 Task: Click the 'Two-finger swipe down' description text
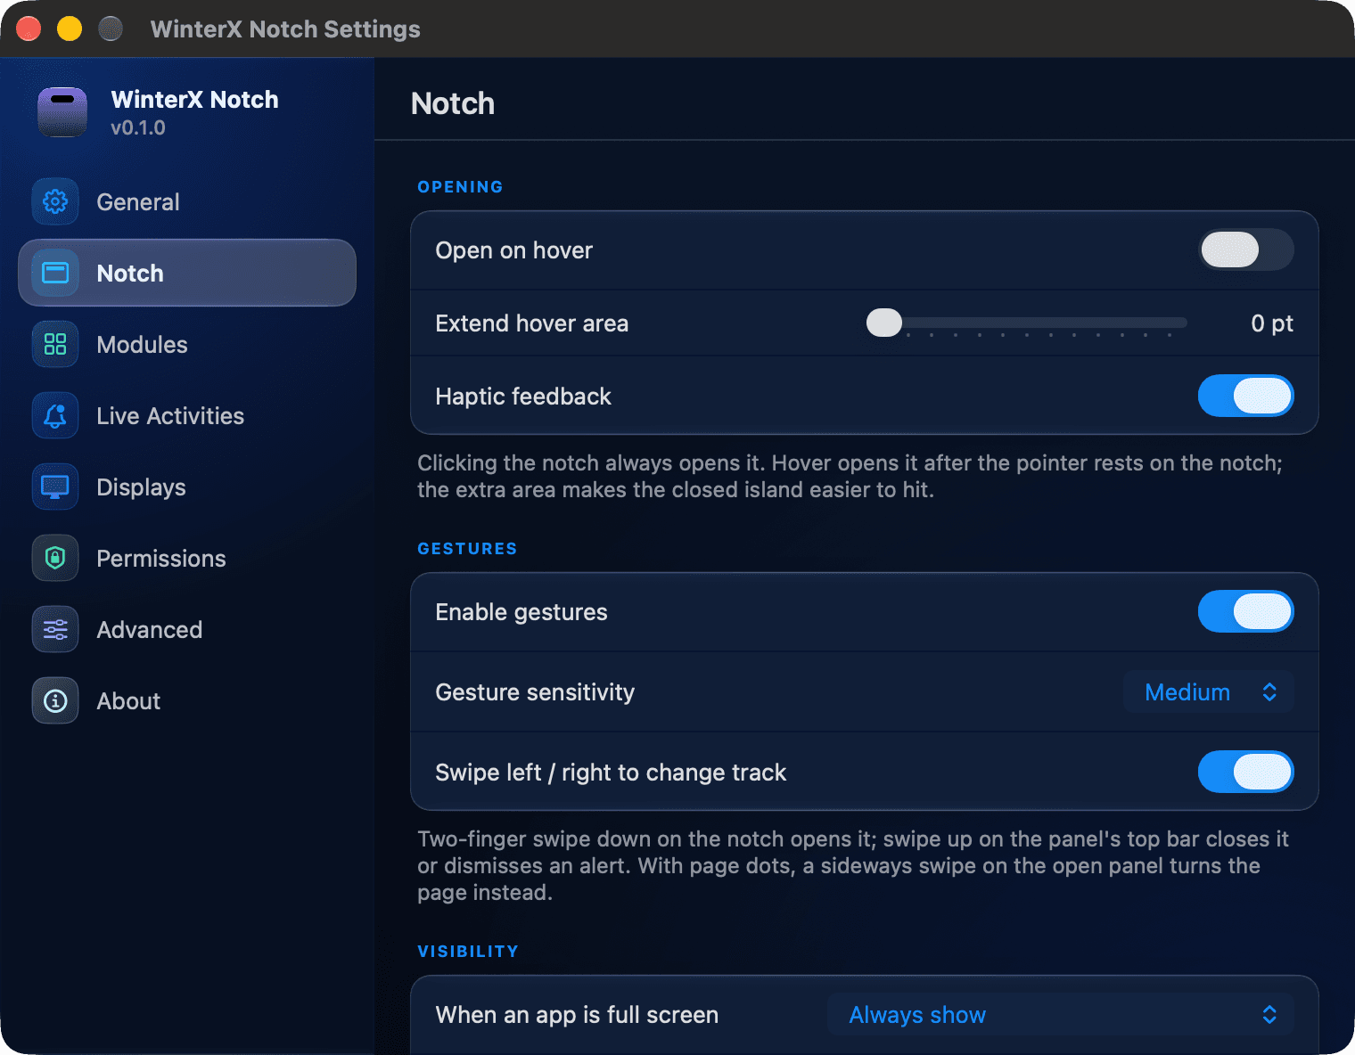pos(853,866)
